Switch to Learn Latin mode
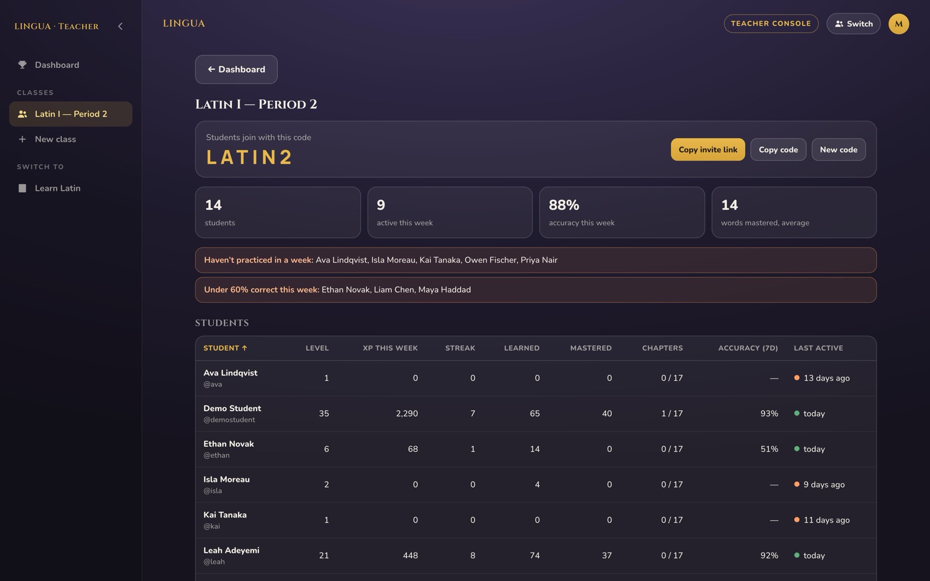Viewport: 930px width, 581px height. click(71, 188)
